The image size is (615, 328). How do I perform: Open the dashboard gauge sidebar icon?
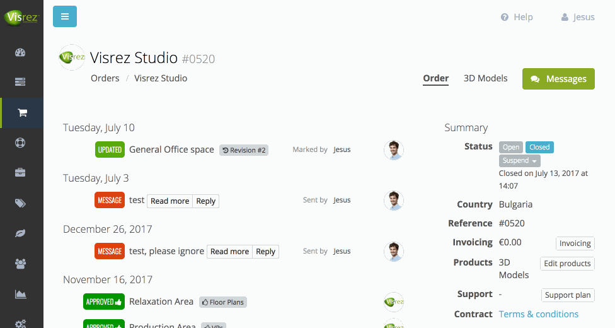(x=20, y=52)
